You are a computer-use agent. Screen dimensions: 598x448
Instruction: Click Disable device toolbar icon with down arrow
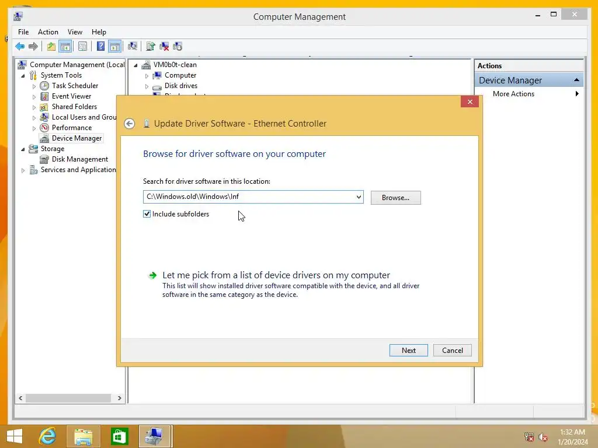[x=178, y=47]
